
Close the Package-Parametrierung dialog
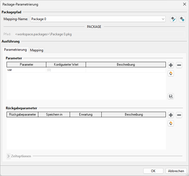(x=184, y=4)
